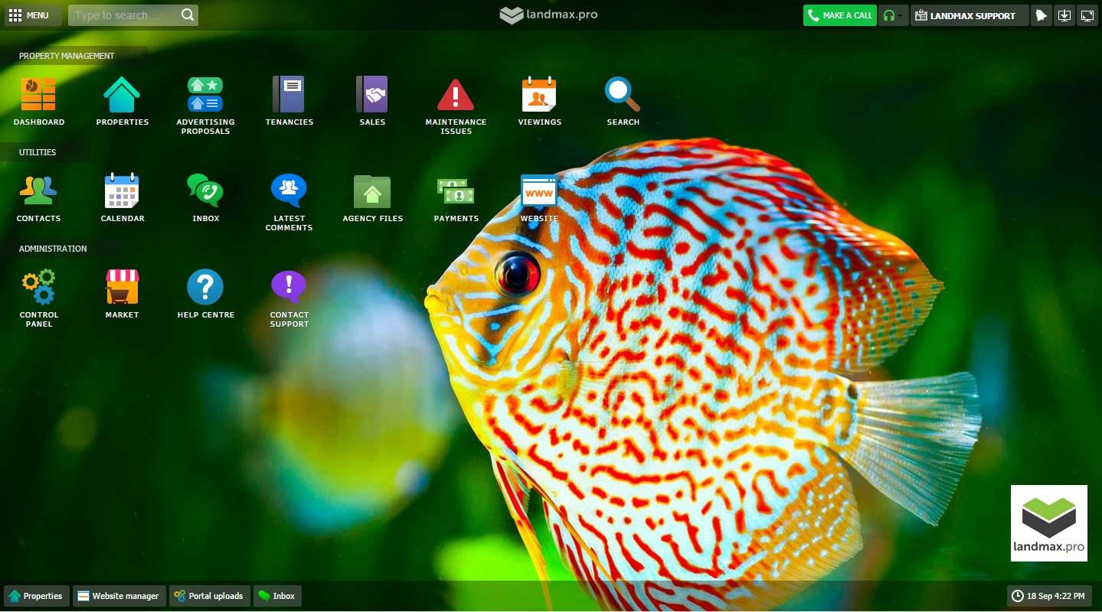Viewport: 1102px width, 612px height.
Task: Open the Tenancies book icon
Action: pyautogui.click(x=289, y=96)
